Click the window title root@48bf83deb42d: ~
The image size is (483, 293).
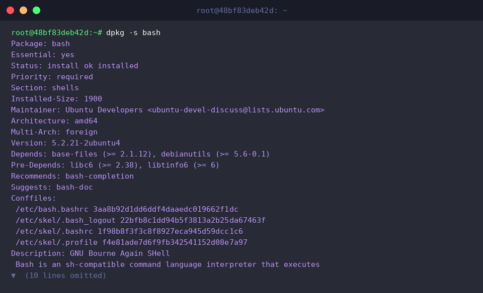pyautogui.click(x=242, y=11)
